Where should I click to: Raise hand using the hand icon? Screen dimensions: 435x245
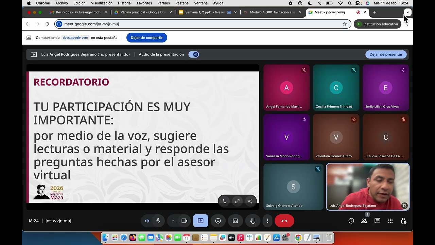(x=253, y=221)
